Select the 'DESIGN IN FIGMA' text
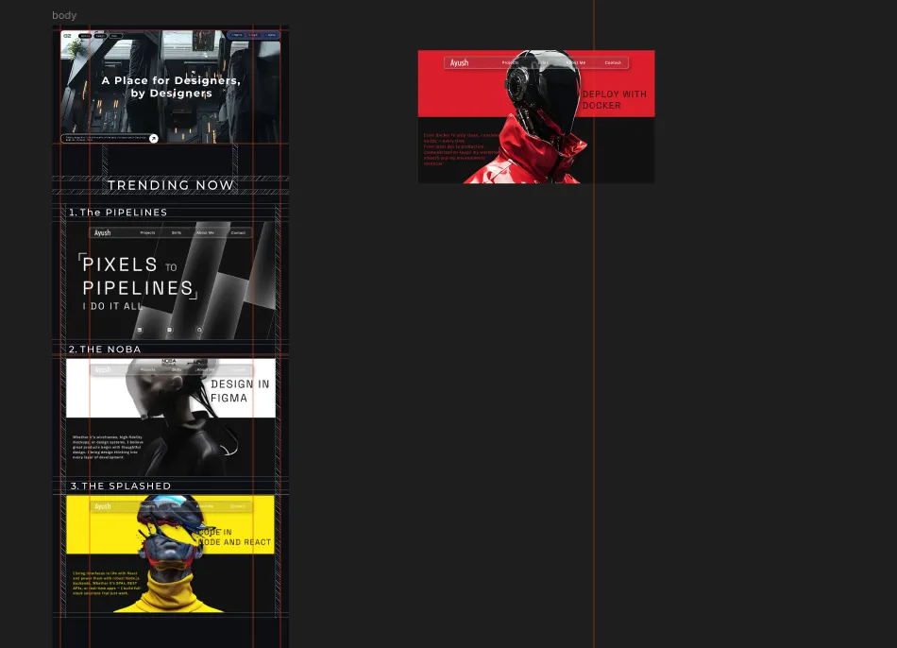This screenshot has width=897, height=648. click(240, 391)
